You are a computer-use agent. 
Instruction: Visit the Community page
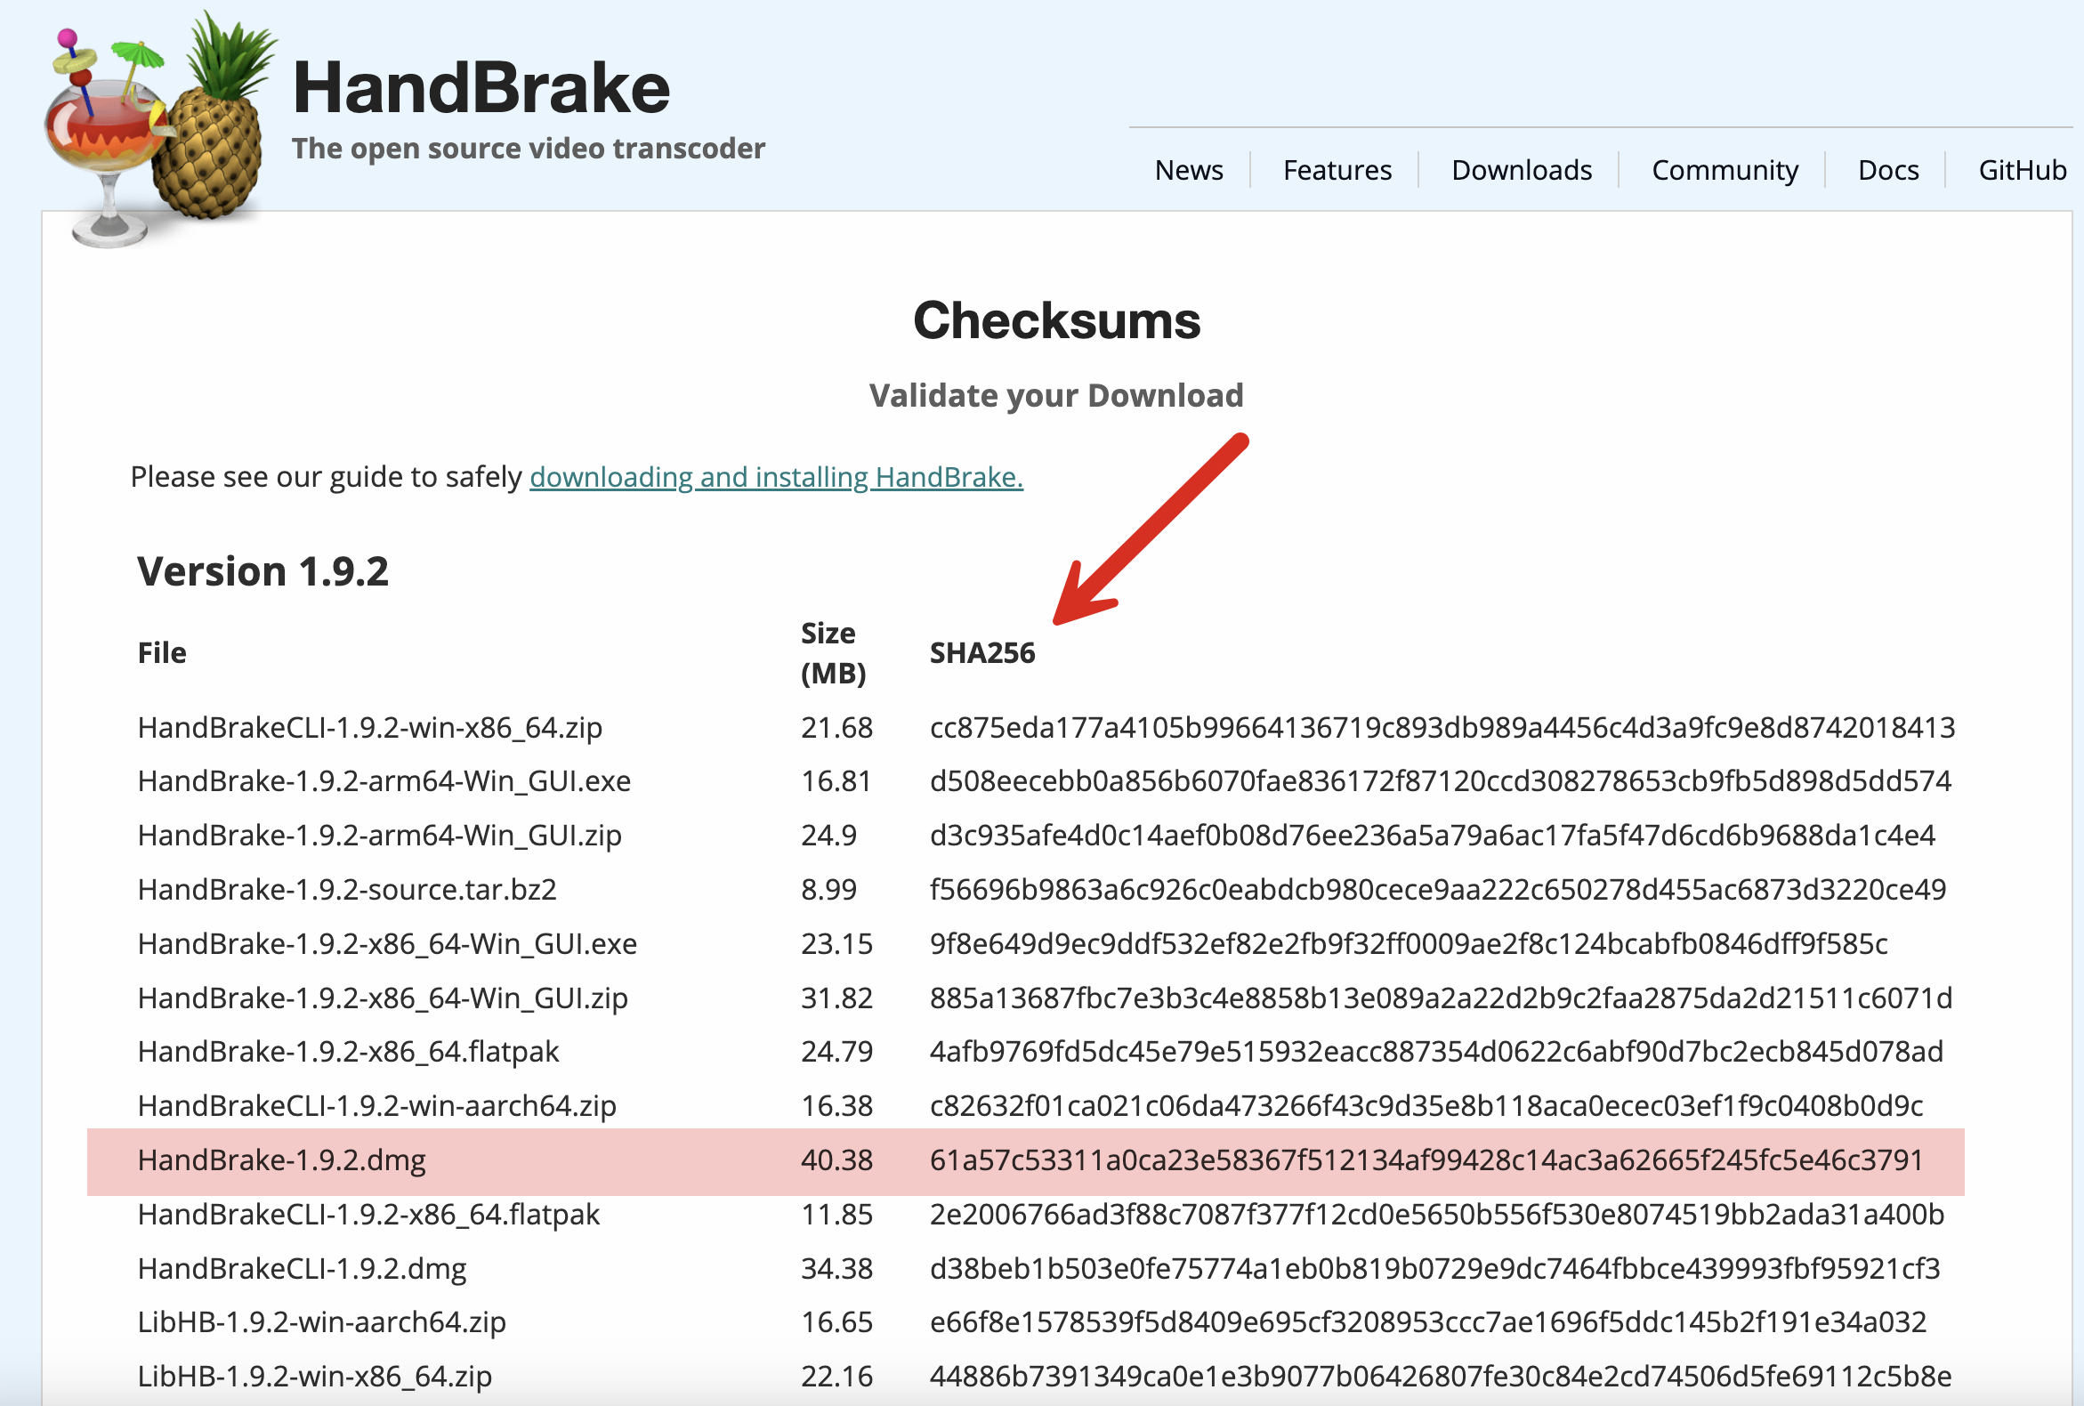point(1724,169)
